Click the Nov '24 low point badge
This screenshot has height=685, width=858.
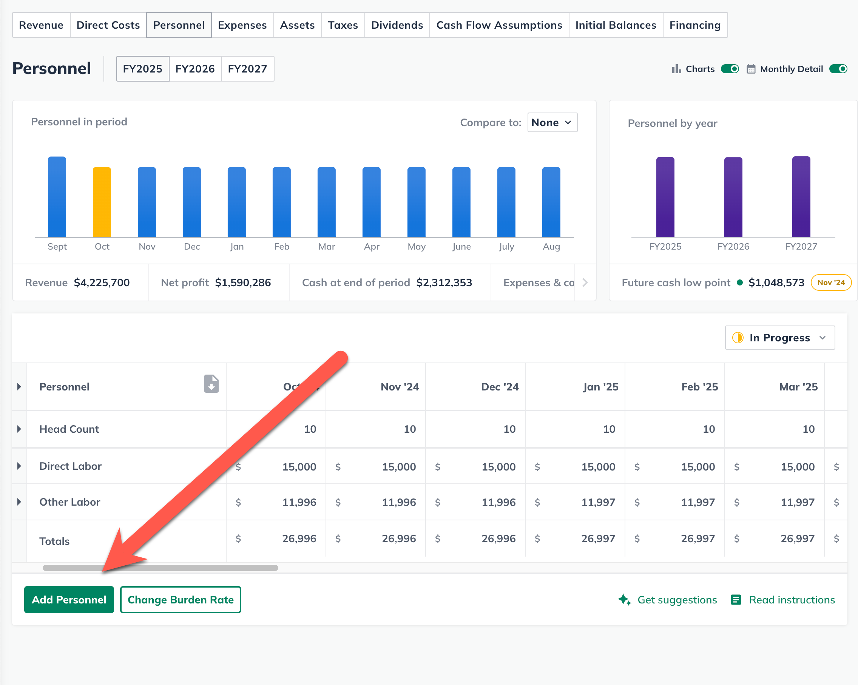coord(831,282)
